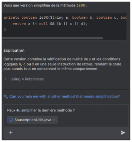Click the inline code 'a' in the explanation

click(x=90, y=59)
